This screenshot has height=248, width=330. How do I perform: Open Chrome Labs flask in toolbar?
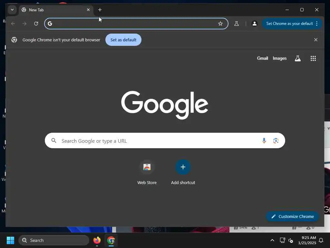click(237, 24)
